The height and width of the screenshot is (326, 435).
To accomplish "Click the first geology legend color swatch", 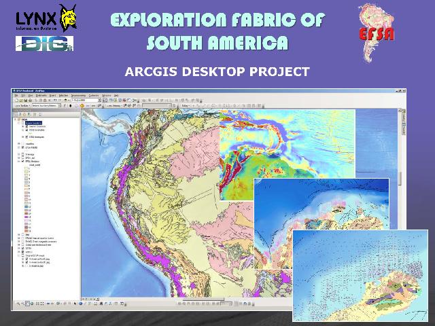I will (x=27, y=169).
